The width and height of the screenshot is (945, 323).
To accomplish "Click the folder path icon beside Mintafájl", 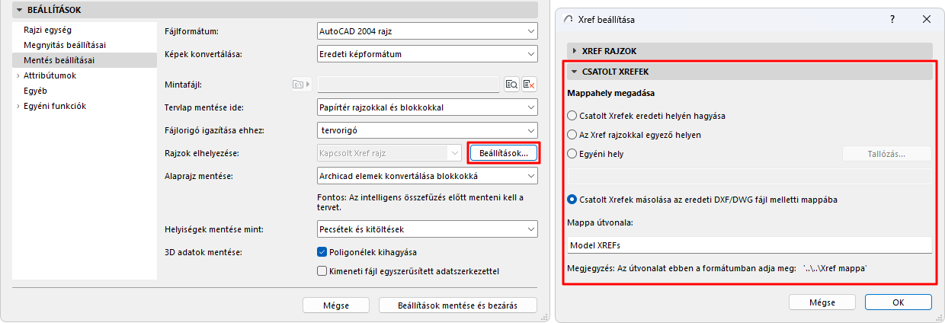I will [298, 85].
